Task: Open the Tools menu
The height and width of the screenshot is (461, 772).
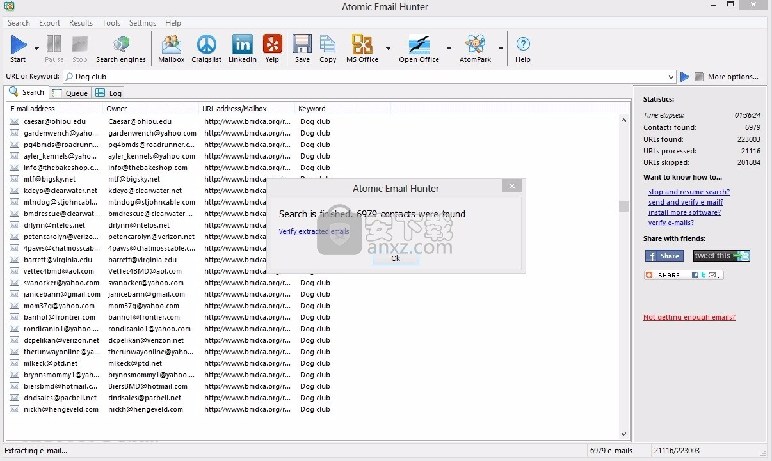Action: point(111,23)
